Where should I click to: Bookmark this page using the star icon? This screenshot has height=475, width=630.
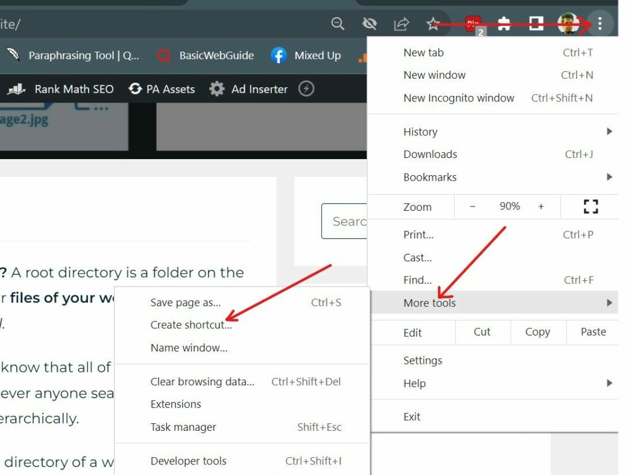click(x=433, y=23)
